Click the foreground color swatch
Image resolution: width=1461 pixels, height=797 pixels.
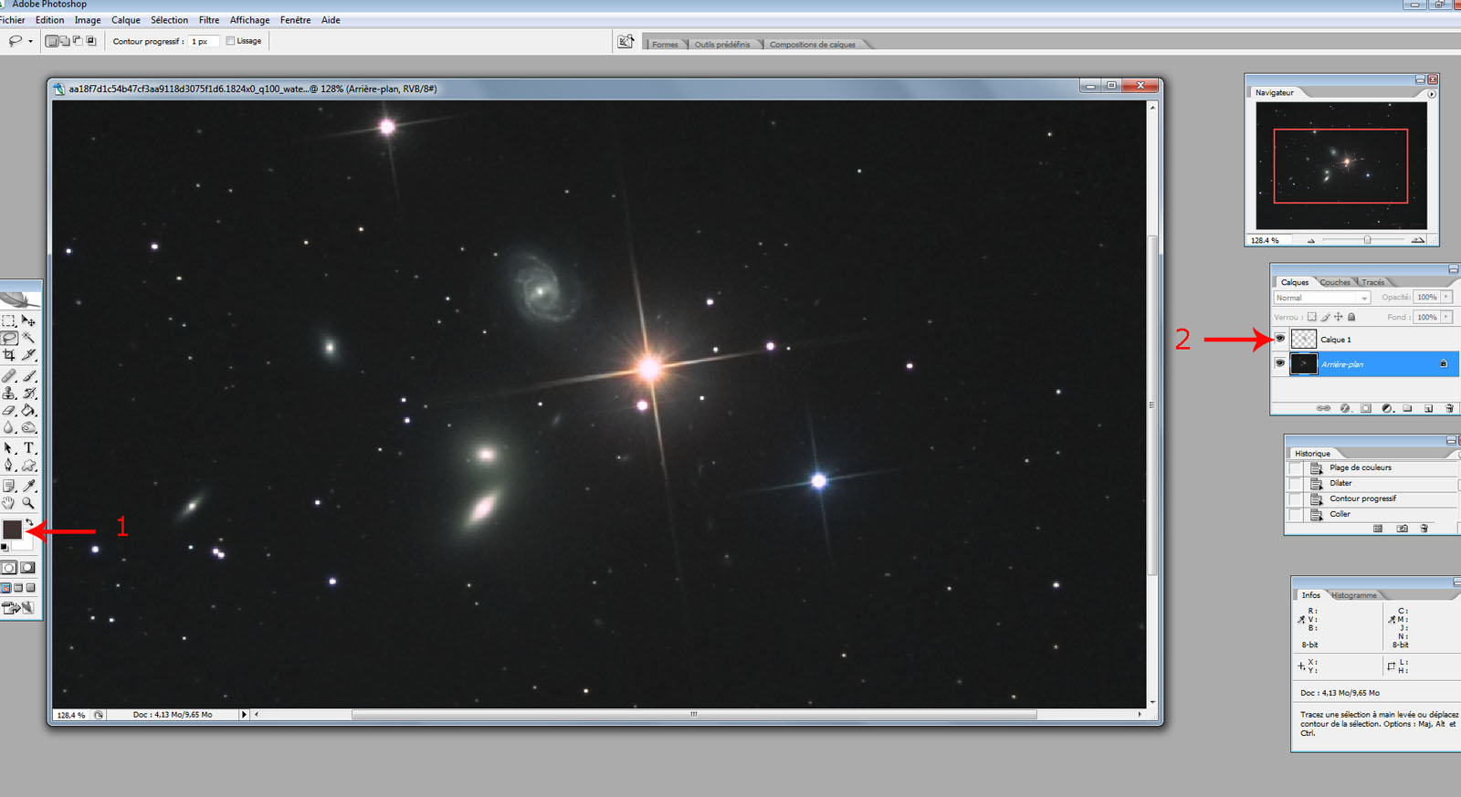click(12, 529)
